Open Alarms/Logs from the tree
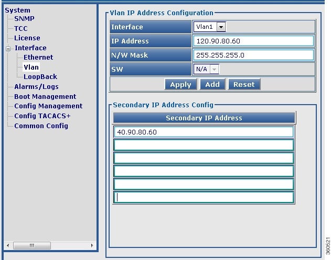Viewport: 331px width, 260px height. tap(36, 86)
